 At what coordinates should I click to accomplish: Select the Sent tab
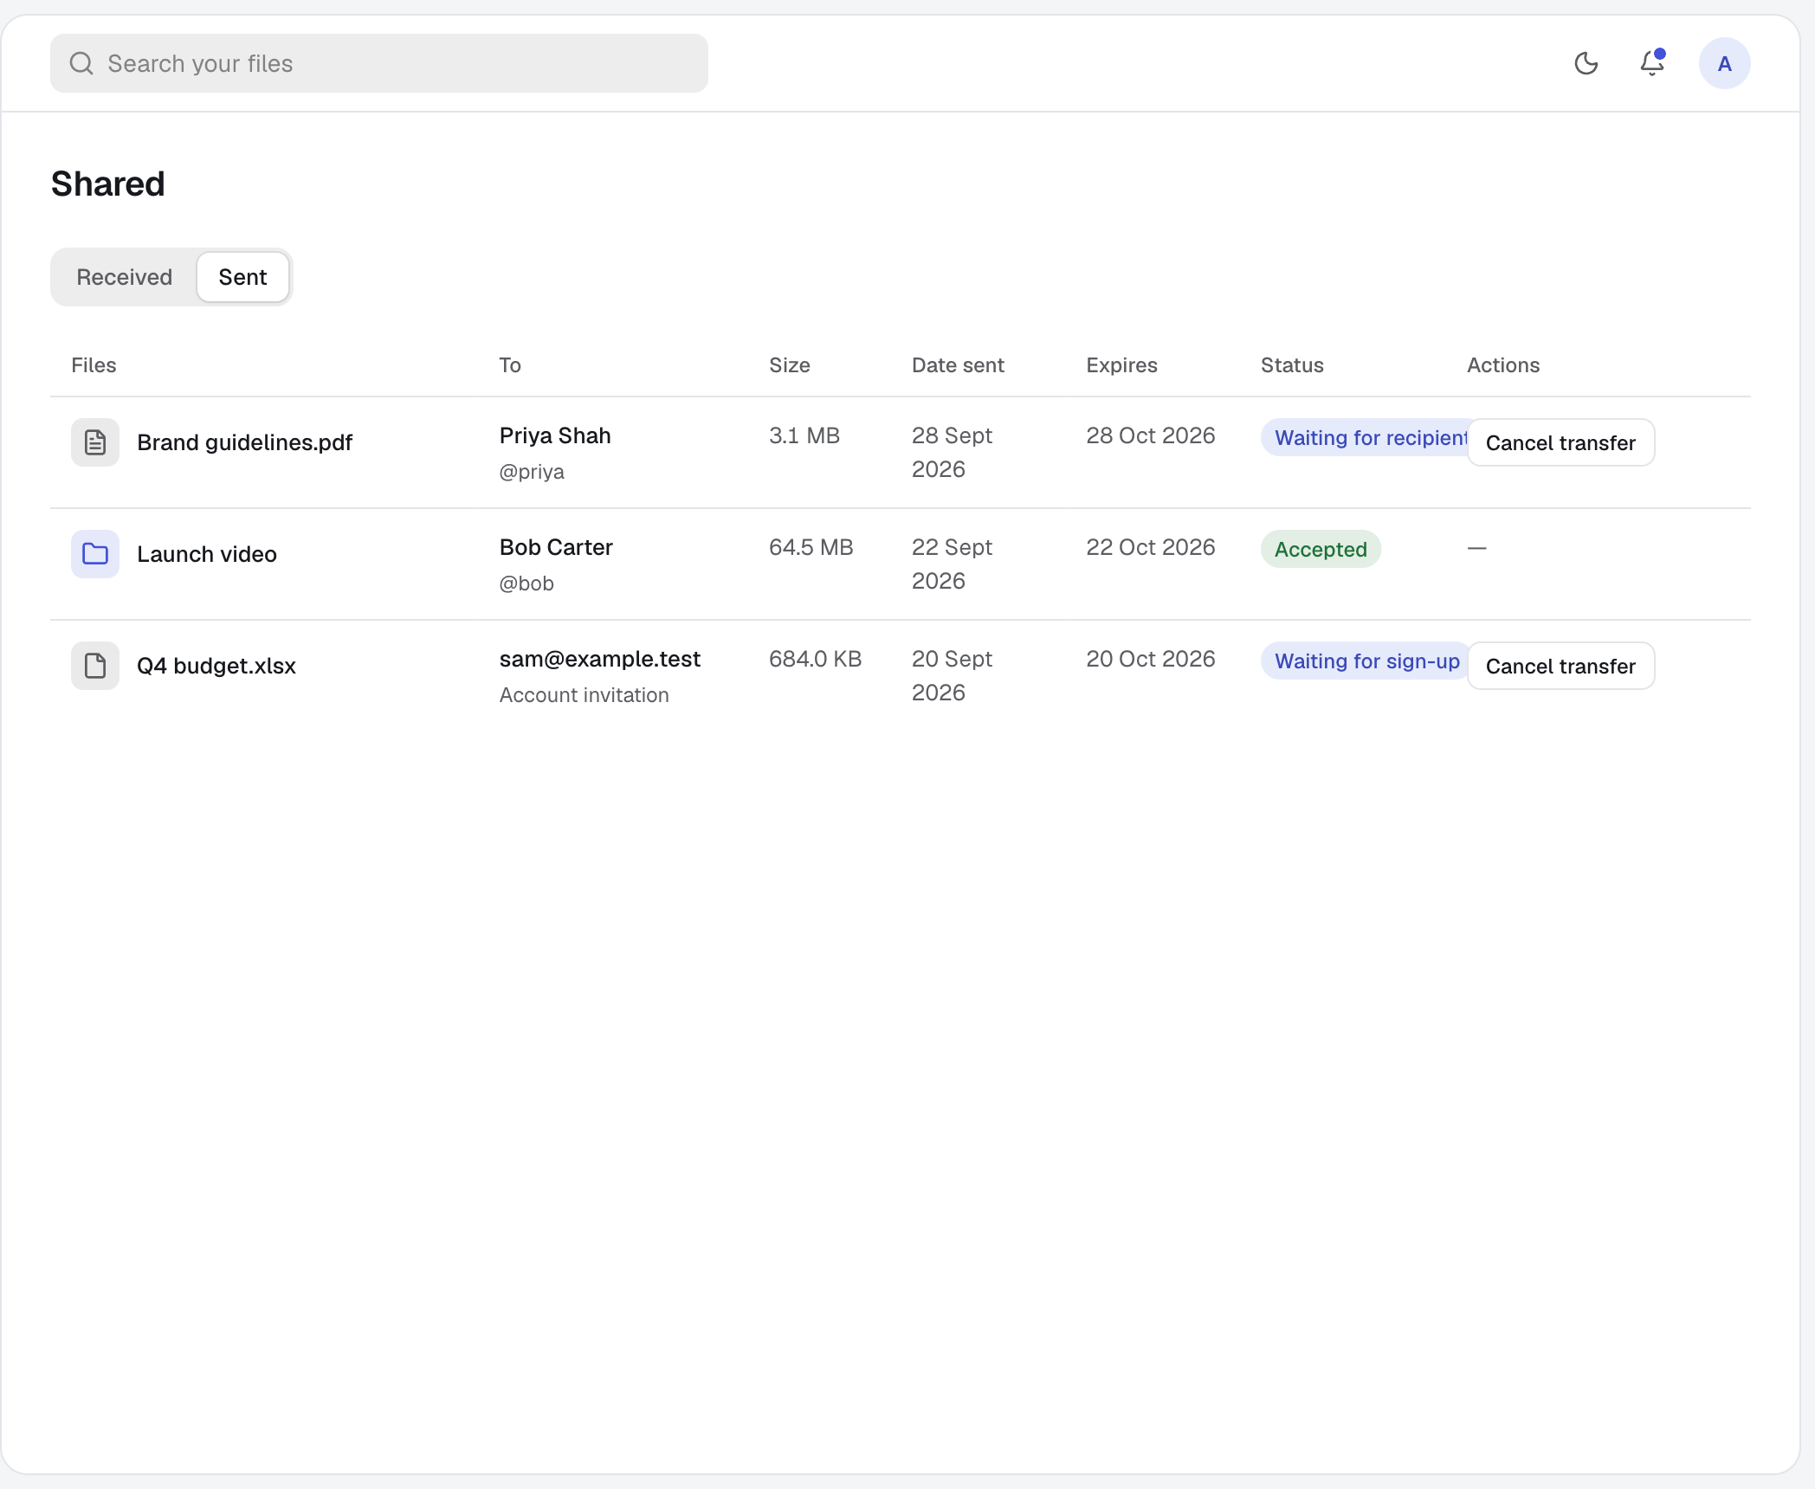(x=243, y=277)
